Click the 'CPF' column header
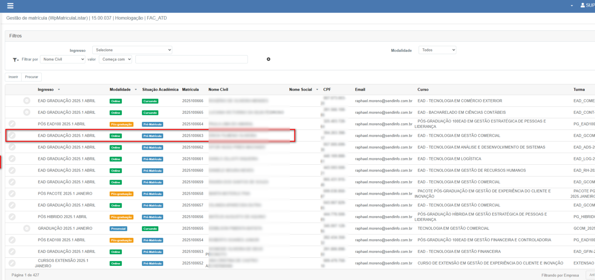Image resolution: width=595 pixels, height=280 pixels. [327, 90]
